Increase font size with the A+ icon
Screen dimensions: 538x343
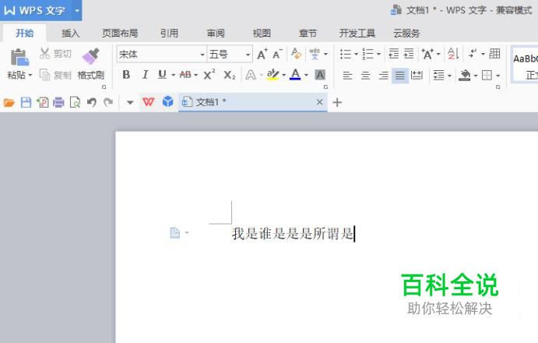point(262,54)
